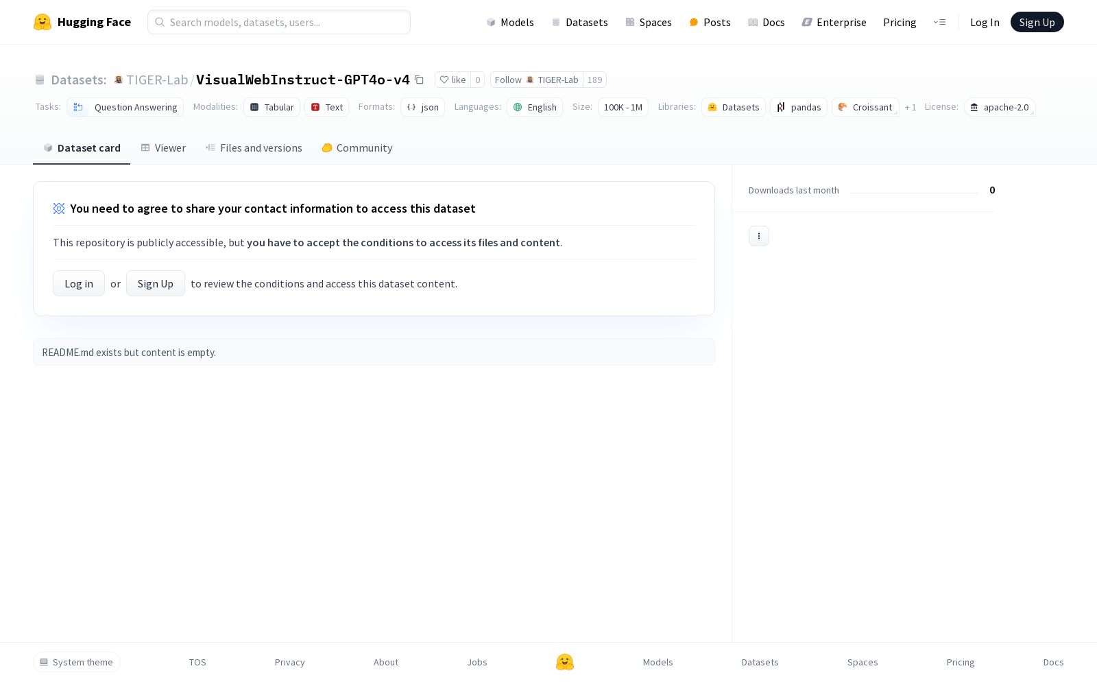Switch to Files and versions tab
Viewport: 1097px width, 686px height.
tap(254, 148)
